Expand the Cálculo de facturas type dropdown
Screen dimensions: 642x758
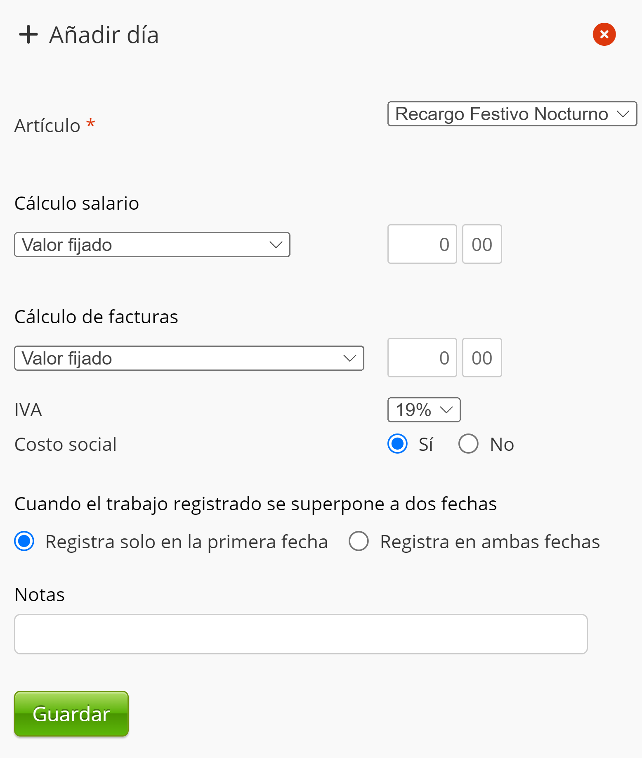tap(189, 358)
